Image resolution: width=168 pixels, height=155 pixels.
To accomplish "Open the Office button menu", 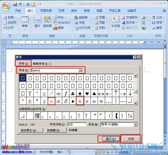I will (6, 6).
